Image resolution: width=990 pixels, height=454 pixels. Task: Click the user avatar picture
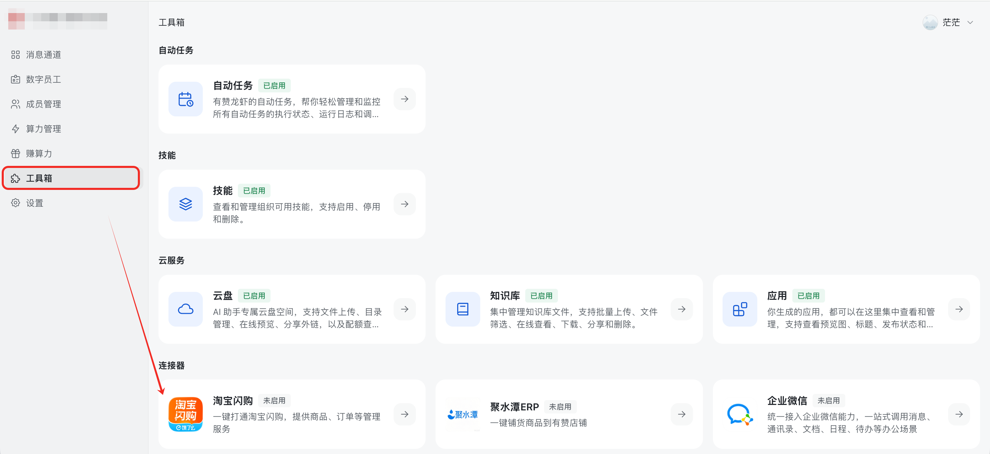click(929, 22)
